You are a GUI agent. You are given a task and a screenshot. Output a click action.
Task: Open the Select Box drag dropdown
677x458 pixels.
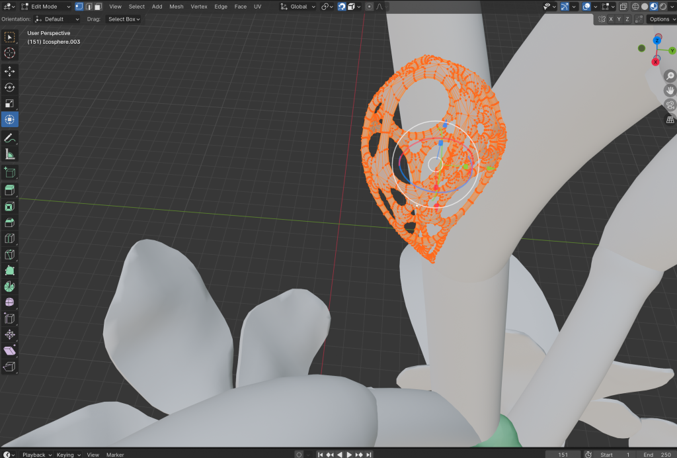coord(124,19)
